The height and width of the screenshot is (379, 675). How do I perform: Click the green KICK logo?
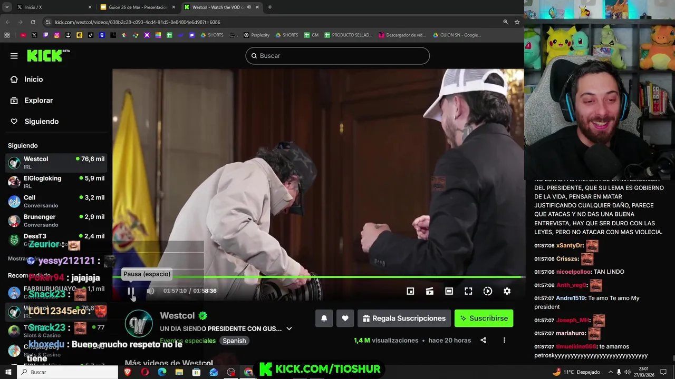pyautogui.click(x=45, y=55)
